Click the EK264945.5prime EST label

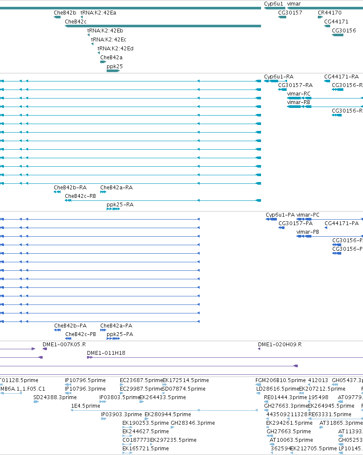[331, 406]
